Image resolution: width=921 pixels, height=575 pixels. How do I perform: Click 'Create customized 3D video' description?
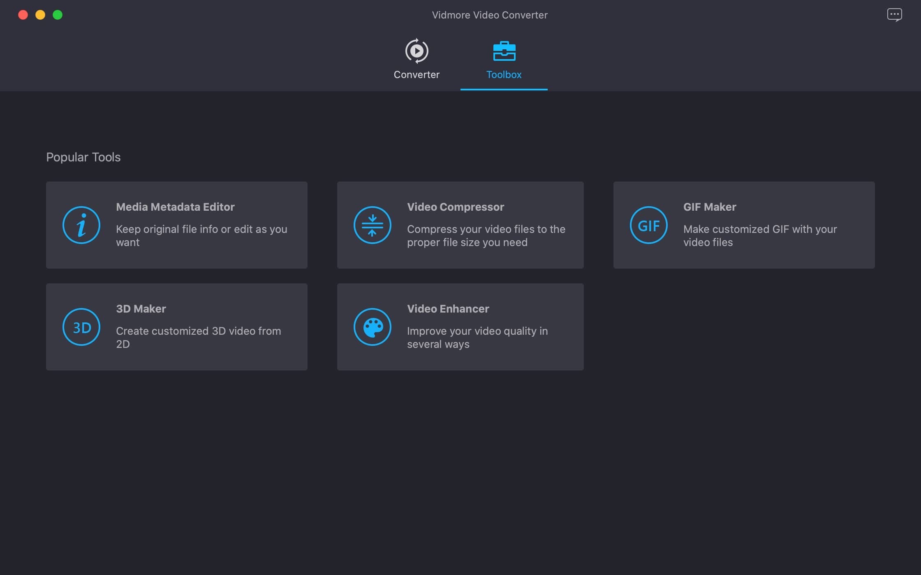click(x=198, y=338)
